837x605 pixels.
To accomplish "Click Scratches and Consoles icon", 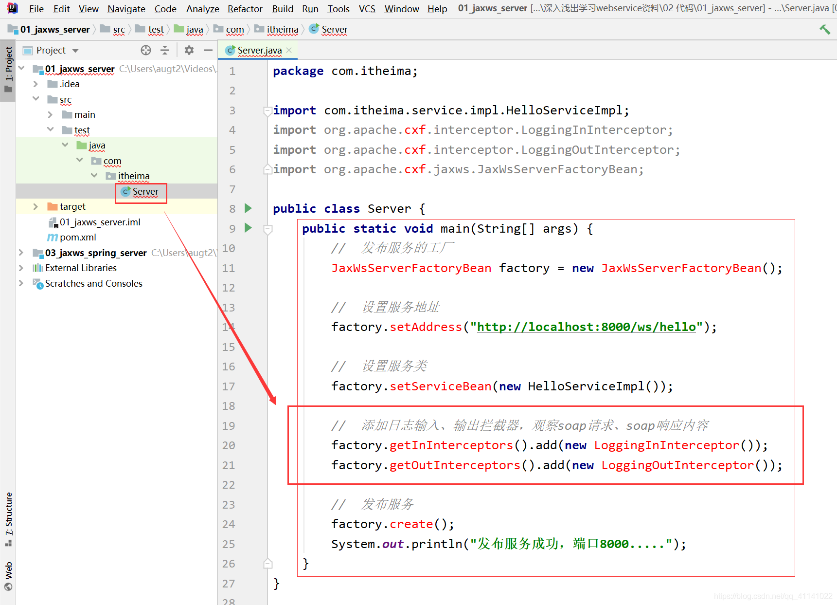I will pos(38,284).
